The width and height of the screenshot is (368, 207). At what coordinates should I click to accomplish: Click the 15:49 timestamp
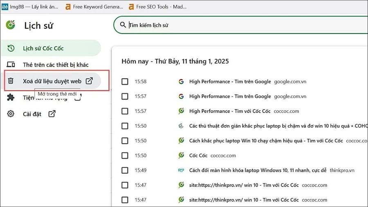point(141,170)
